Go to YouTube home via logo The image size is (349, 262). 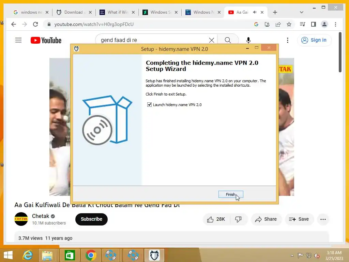[x=46, y=40]
